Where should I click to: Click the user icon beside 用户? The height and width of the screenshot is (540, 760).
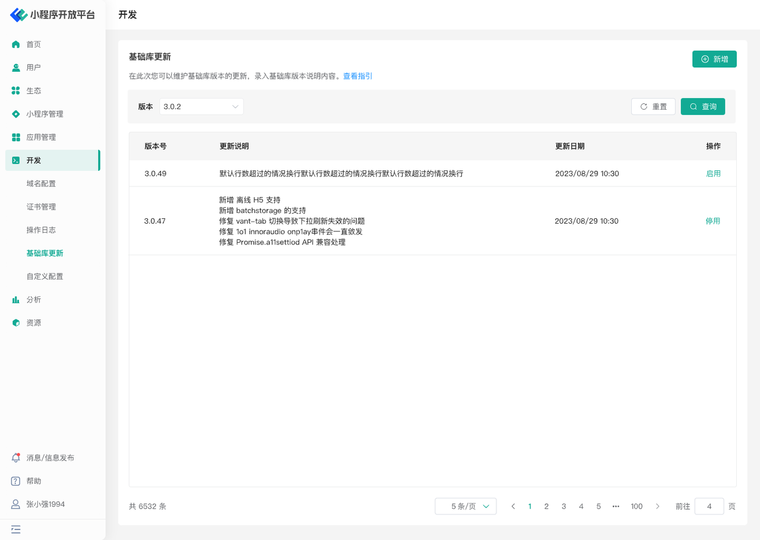point(16,68)
